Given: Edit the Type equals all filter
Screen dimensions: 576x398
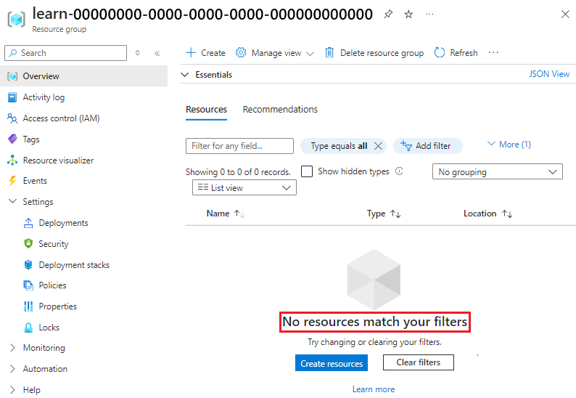Looking at the screenshot, I should [x=339, y=146].
